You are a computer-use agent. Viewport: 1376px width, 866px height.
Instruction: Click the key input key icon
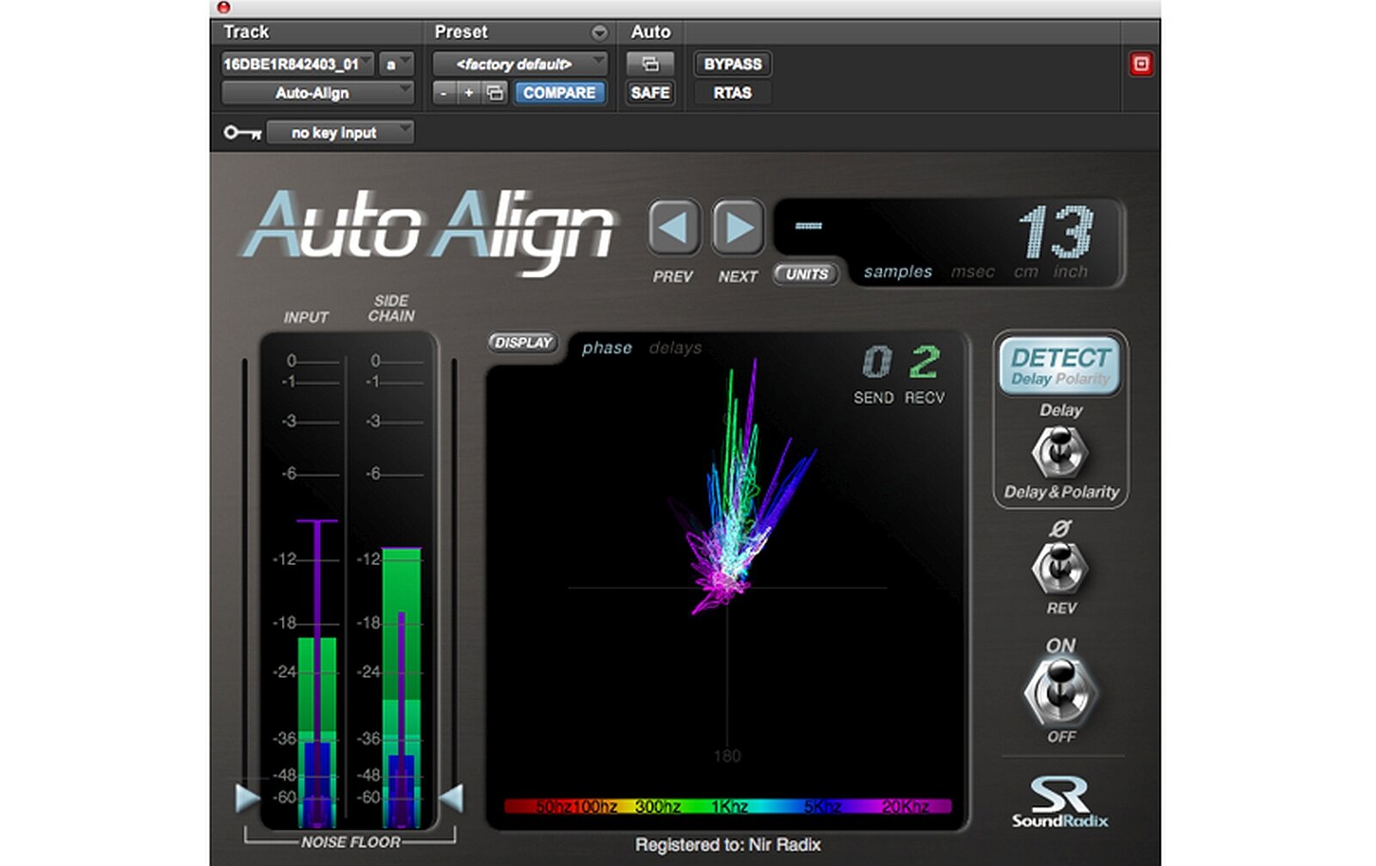pyautogui.click(x=243, y=132)
